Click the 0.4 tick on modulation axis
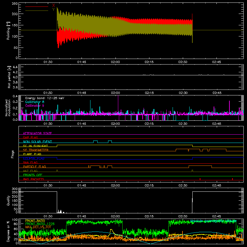The height and width of the screenshot is (247, 247). tap(15, 96)
